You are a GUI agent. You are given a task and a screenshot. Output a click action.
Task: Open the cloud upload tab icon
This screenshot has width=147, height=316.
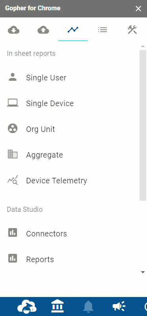point(43,30)
